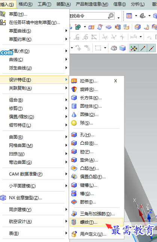Open the 工具(T) menu
This screenshot has height=242, width=157.
pos(45,4)
